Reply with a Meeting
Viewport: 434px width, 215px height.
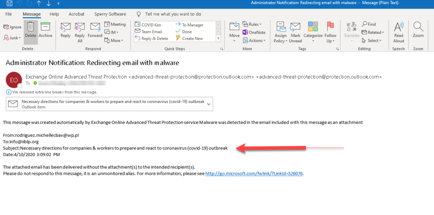(x=115, y=24)
